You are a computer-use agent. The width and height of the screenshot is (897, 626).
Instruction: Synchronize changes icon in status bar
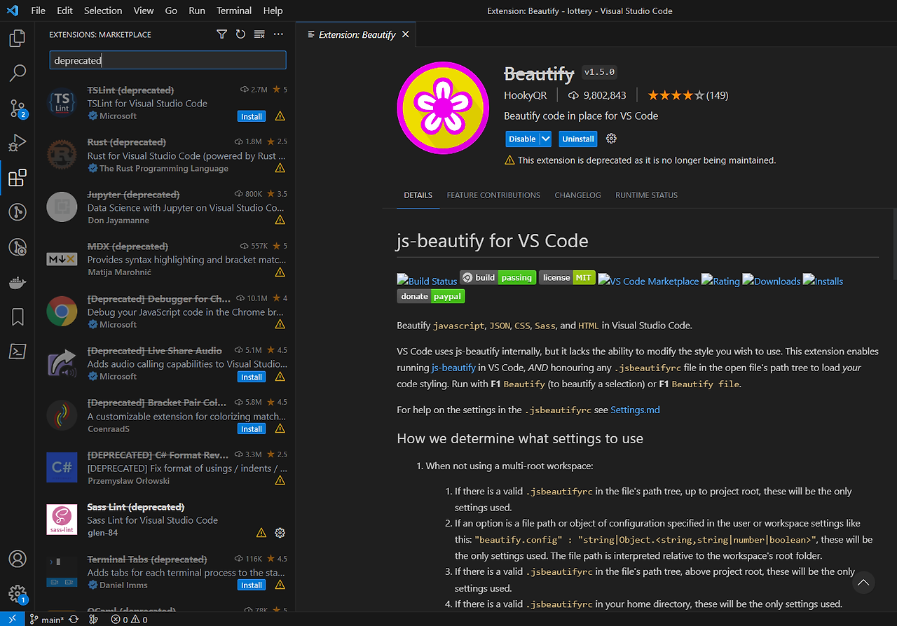[74, 619]
